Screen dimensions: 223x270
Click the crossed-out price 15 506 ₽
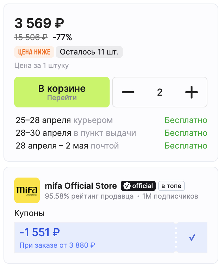click(x=31, y=37)
